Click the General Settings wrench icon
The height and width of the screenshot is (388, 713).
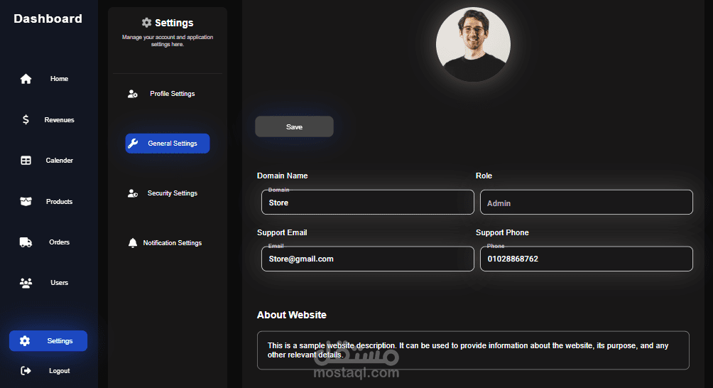point(133,144)
